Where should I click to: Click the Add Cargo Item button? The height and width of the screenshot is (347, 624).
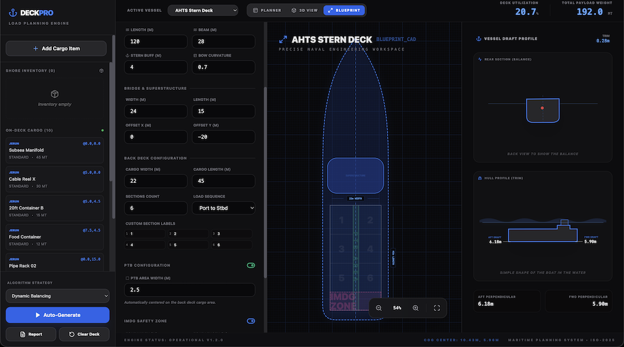[x=56, y=49]
